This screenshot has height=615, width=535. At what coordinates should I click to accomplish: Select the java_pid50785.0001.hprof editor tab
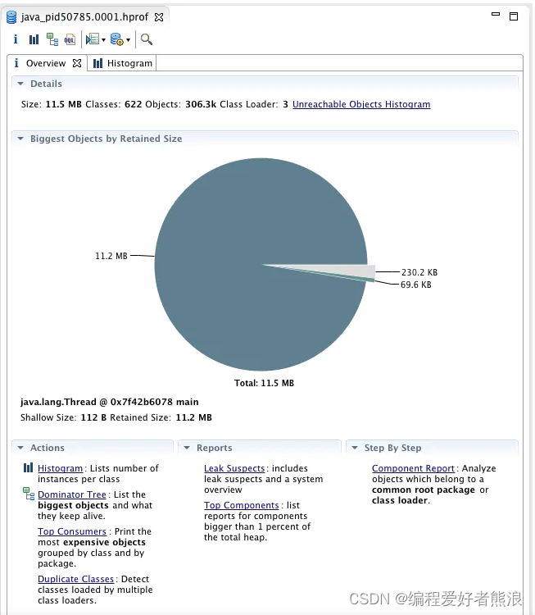coord(84,17)
